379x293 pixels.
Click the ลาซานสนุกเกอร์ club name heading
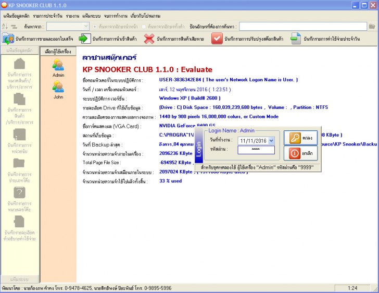click(109, 58)
